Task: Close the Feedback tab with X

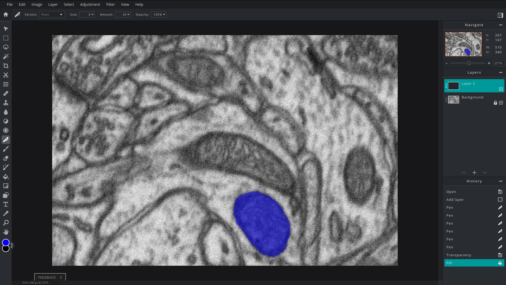Action: [61, 277]
